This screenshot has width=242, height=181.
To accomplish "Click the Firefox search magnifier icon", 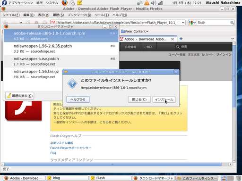I will tap(232, 23).
